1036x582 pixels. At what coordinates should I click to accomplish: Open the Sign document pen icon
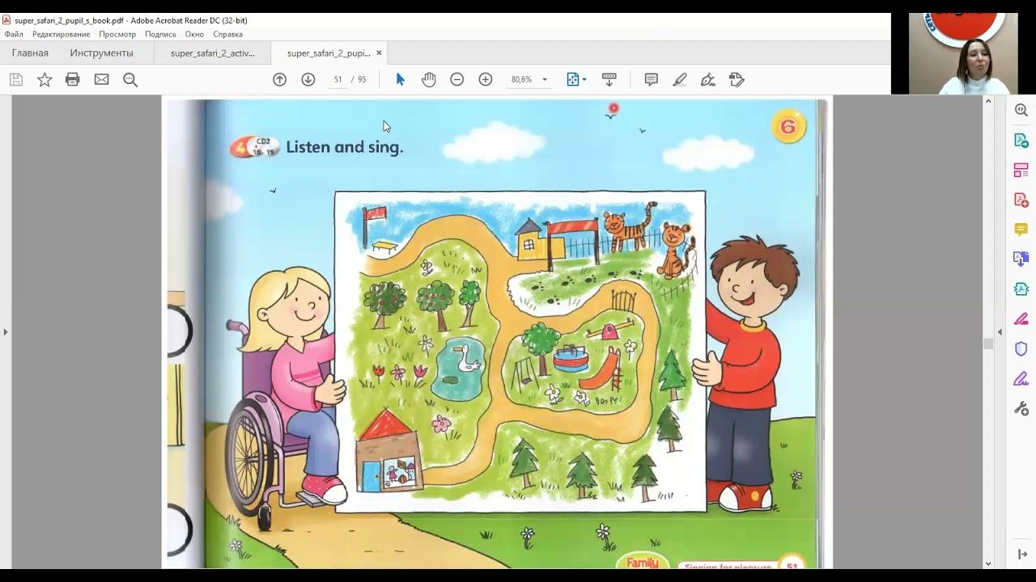pos(708,79)
